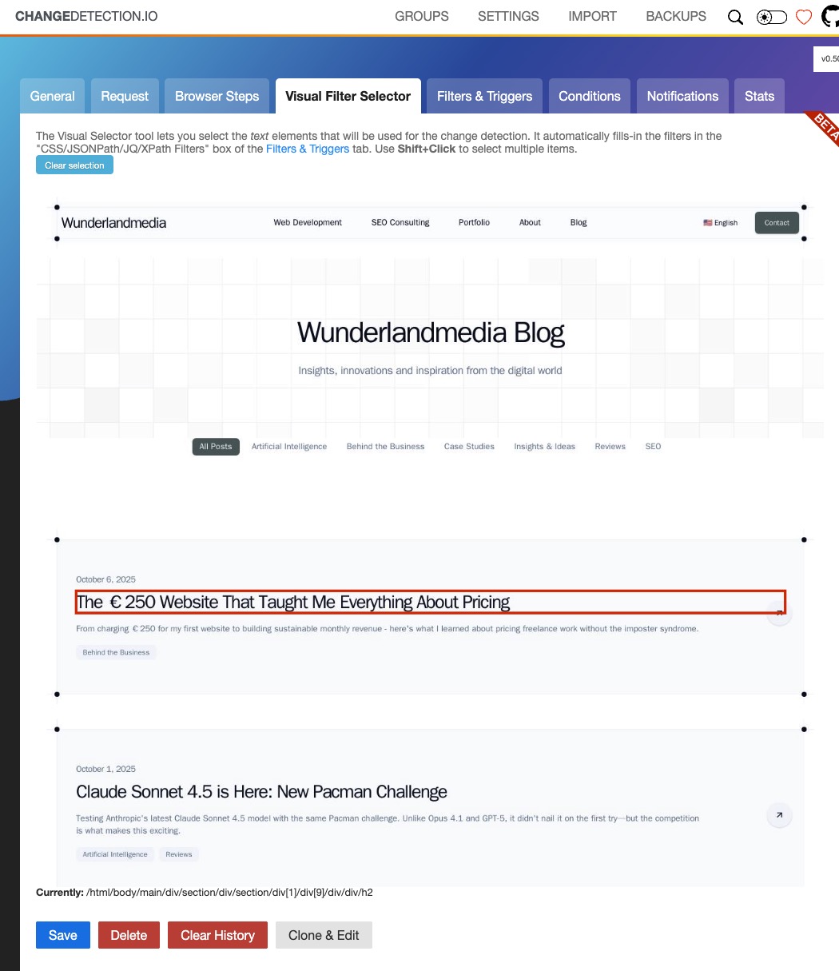Click arrow icon on €250 Website post
This screenshot has height=971, width=839.
point(779,613)
